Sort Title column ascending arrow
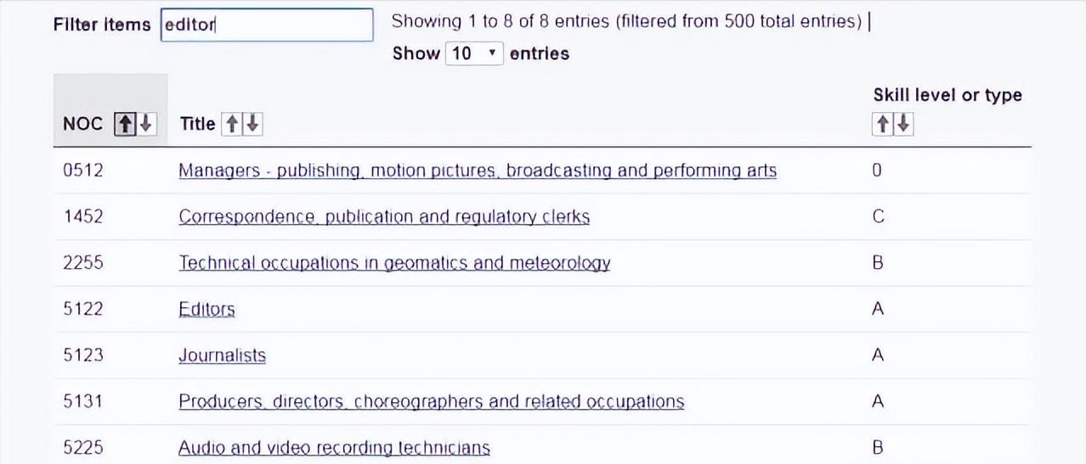Viewport: 1086px width, 464px height. click(231, 124)
